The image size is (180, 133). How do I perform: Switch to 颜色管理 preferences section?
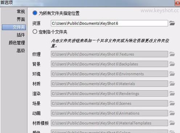click(x=17, y=43)
